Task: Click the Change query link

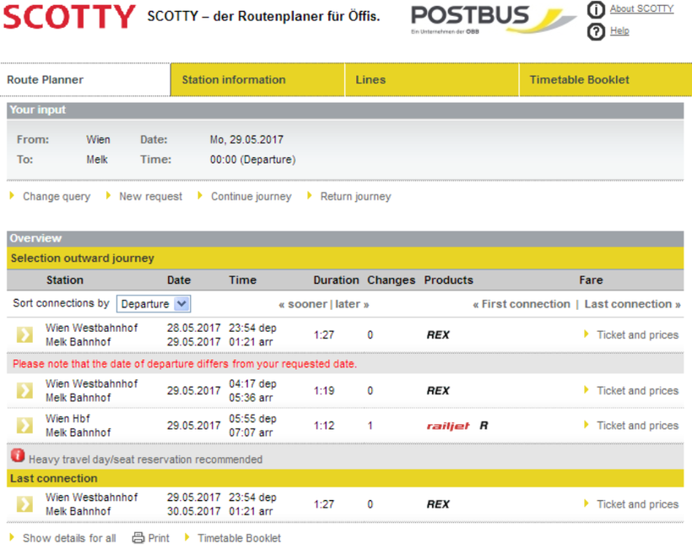Action: click(x=56, y=197)
